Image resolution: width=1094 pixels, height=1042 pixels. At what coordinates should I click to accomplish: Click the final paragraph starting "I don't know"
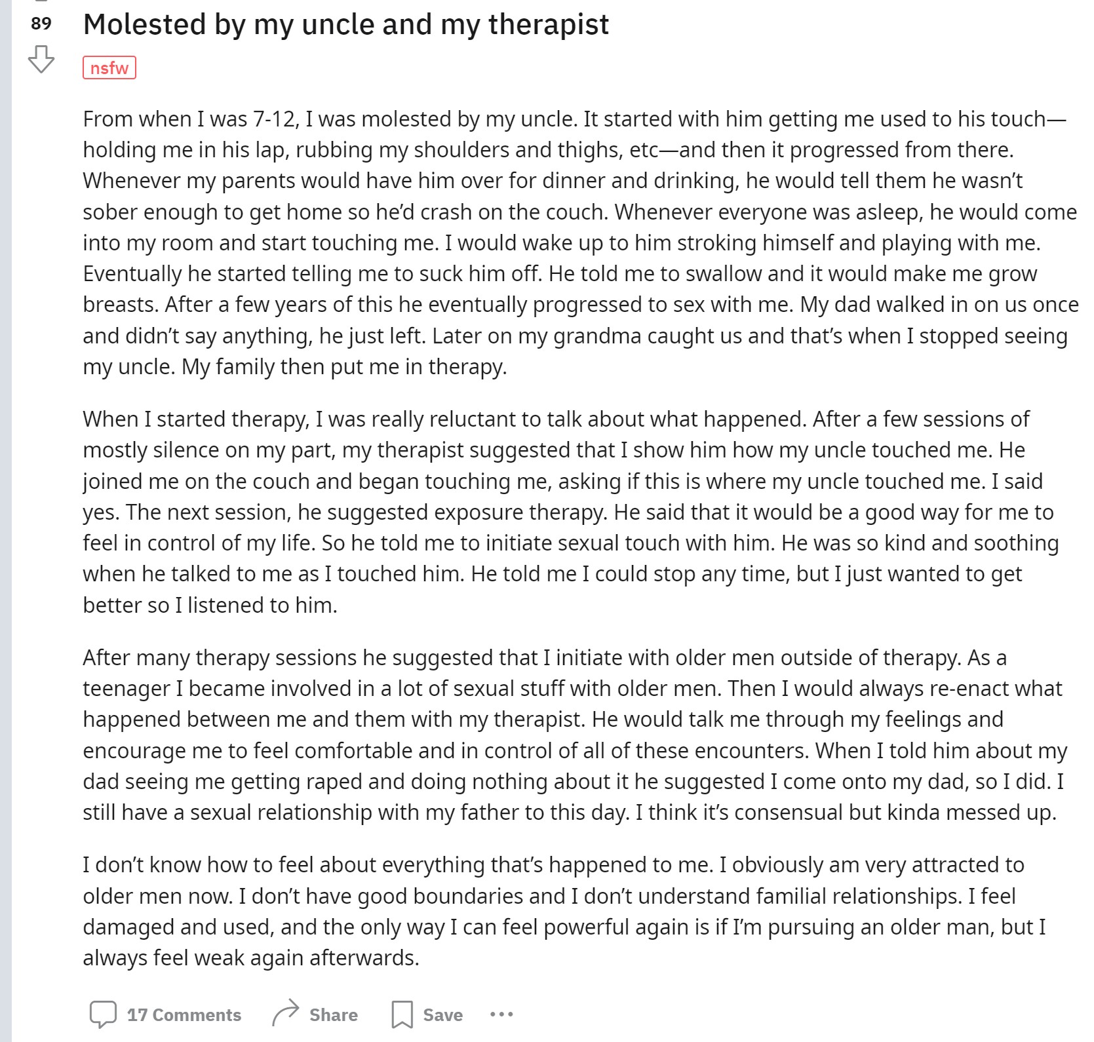(x=564, y=911)
